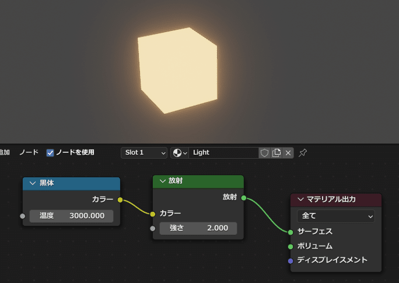Click the ボリューム label

click(315, 246)
